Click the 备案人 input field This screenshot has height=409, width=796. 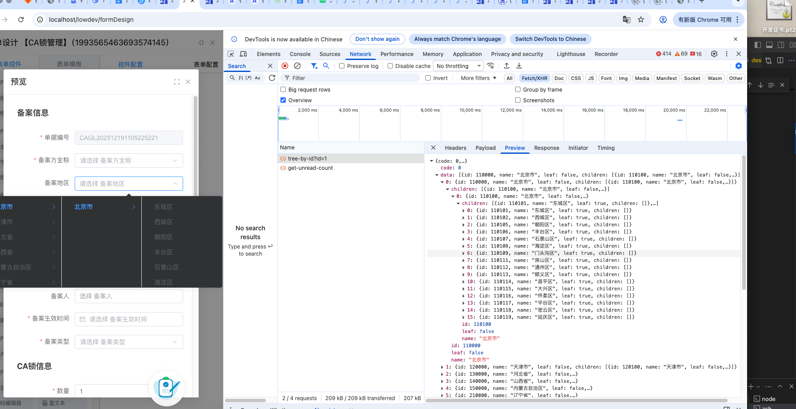(129, 296)
